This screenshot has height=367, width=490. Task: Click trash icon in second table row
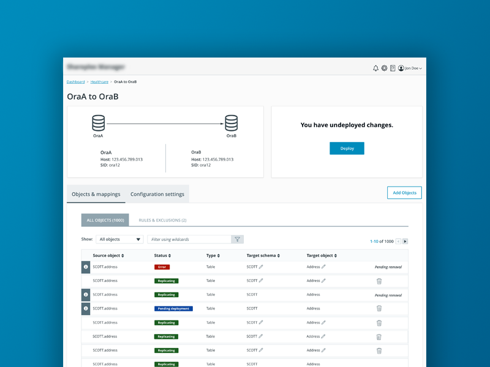pyautogui.click(x=379, y=281)
